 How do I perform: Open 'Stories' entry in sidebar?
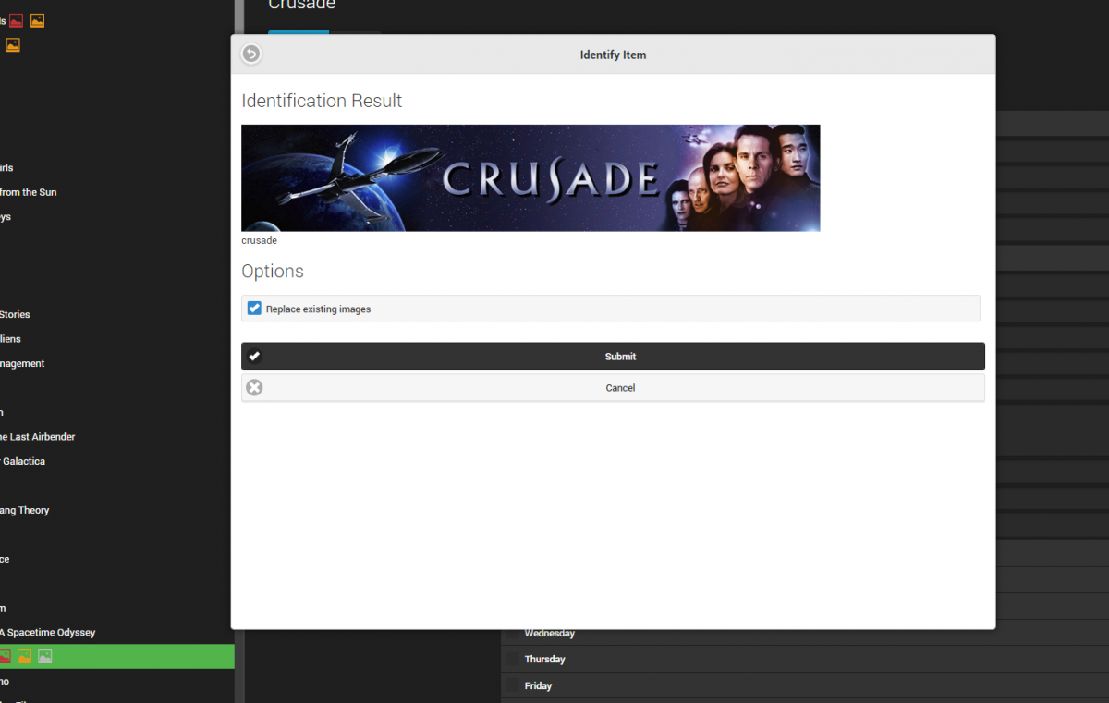(15, 315)
